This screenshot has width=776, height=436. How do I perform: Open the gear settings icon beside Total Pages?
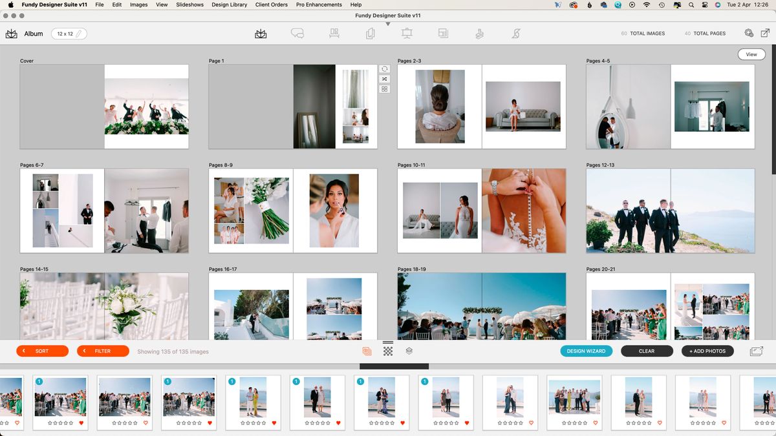pos(749,32)
